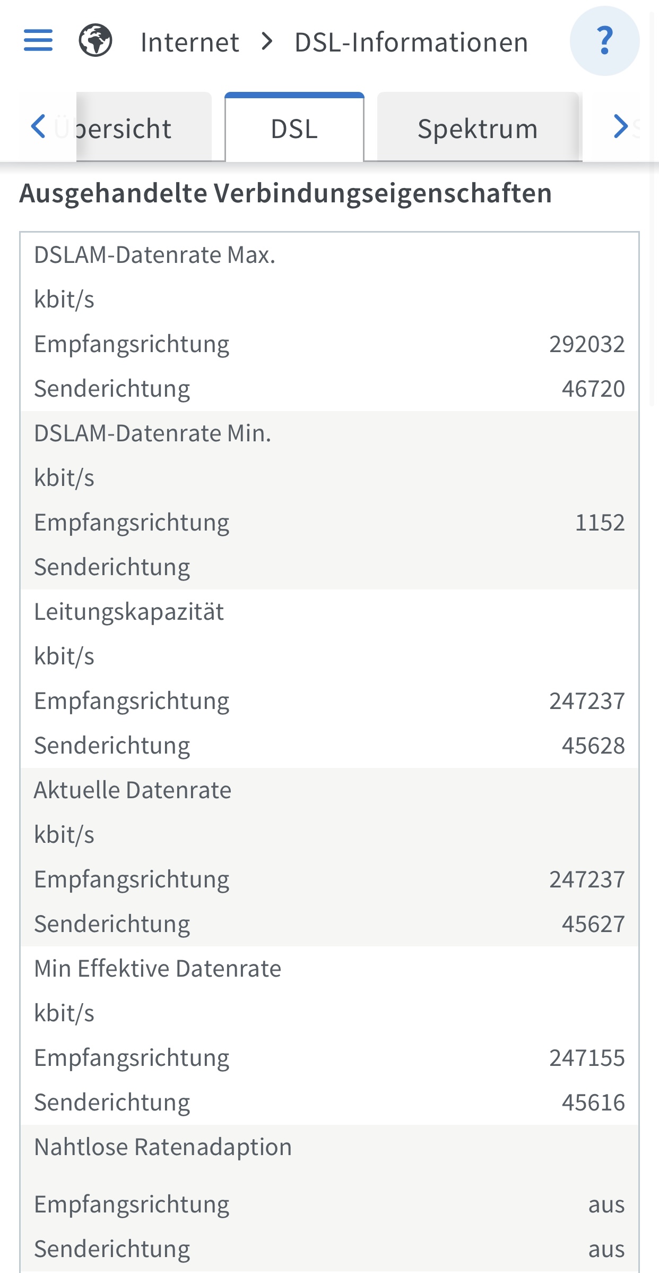The height and width of the screenshot is (1273, 659).
Task: Click Aktuelle Datenrate value 247237
Action: tap(587, 880)
